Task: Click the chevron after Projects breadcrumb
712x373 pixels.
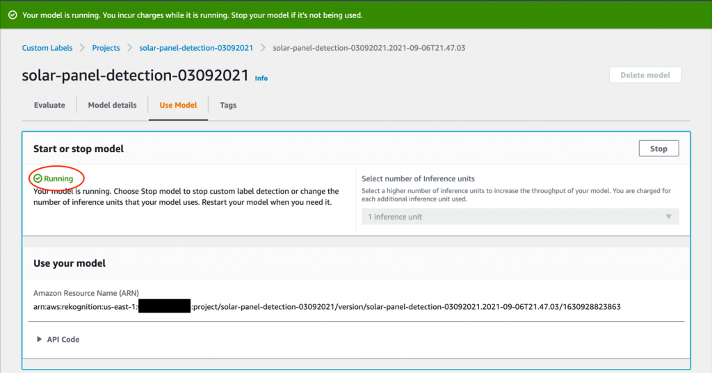Action: pyautogui.click(x=129, y=48)
